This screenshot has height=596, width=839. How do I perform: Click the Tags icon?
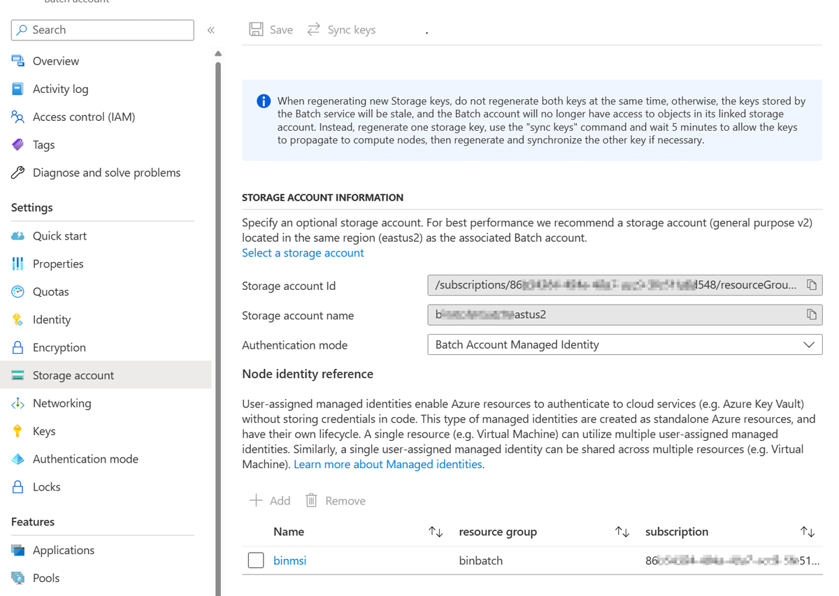(18, 145)
